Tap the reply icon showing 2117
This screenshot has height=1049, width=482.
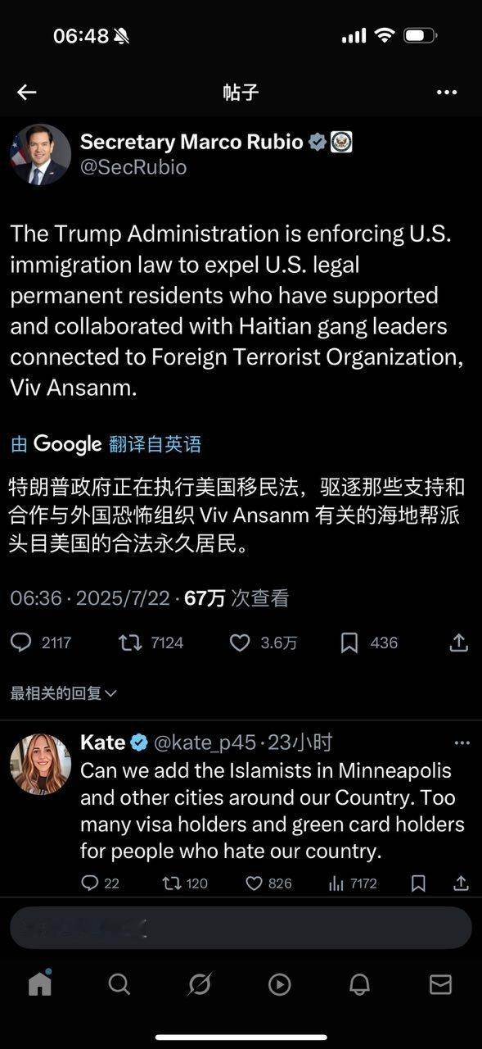point(20,643)
